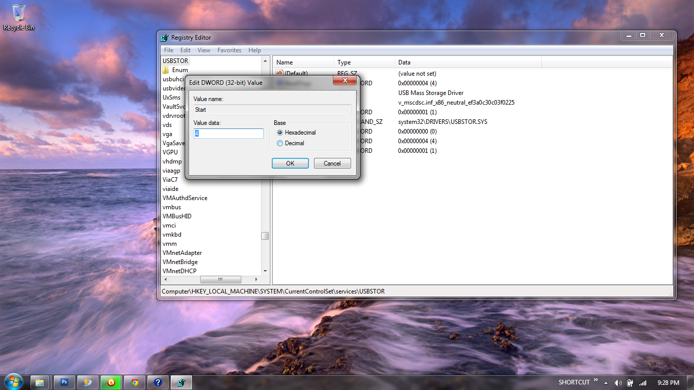Show hidden icons via tray arrow

pyautogui.click(x=606, y=382)
